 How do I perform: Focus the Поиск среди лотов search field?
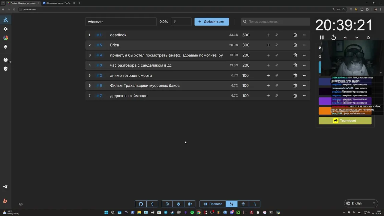point(275,22)
